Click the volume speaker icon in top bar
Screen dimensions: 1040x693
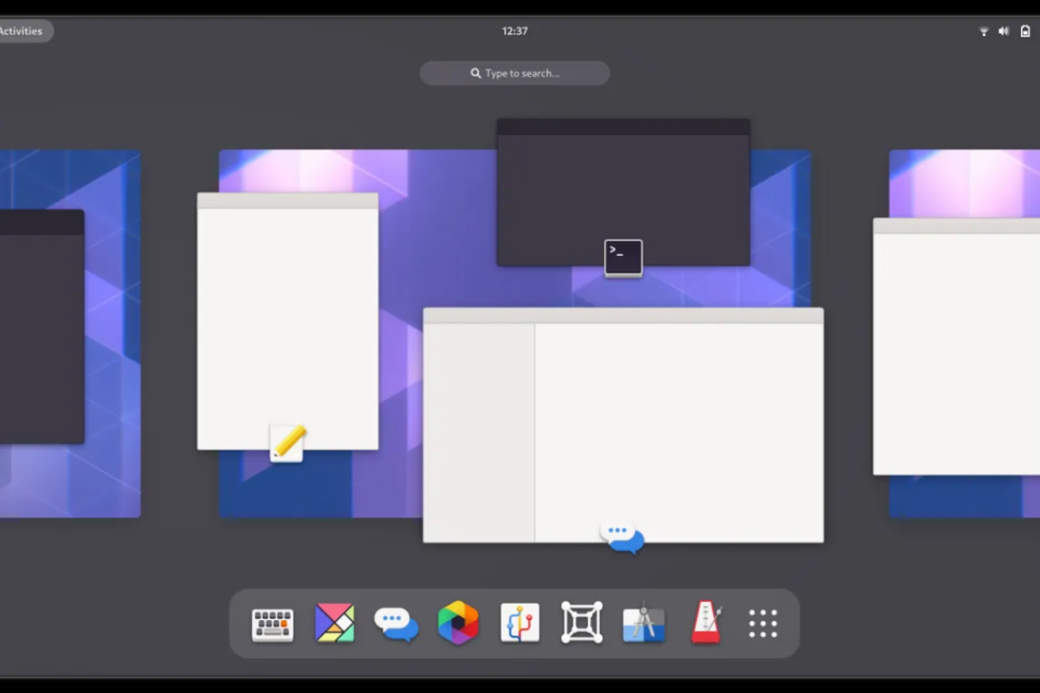tap(1003, 31)
